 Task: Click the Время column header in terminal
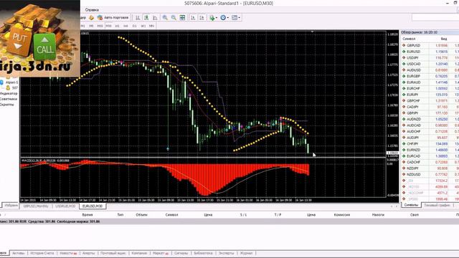pos(87,215)
